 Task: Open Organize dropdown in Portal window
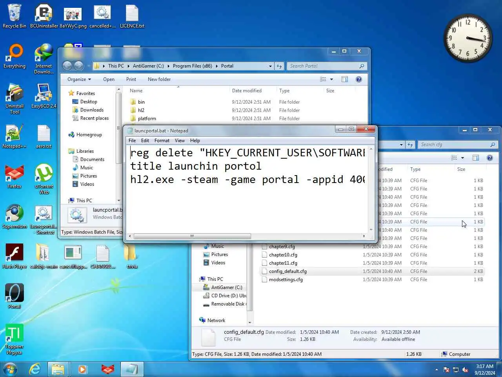tap(79, 79)
